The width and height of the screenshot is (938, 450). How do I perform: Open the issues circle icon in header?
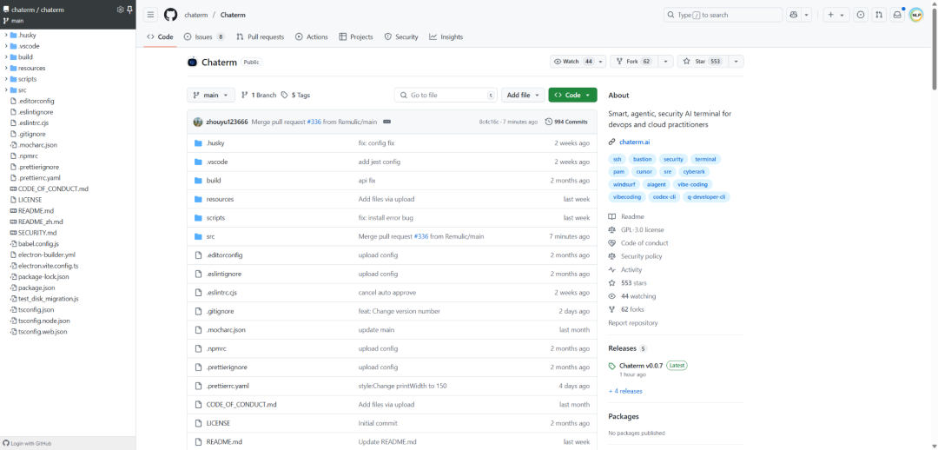(x=860, y=15)
